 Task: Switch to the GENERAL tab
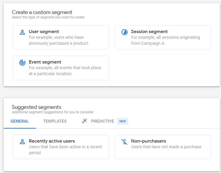coord(20,121)
